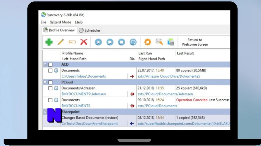Select ext://Amazon Cloud Drive/Dokumente5 path
The height and width of the screenshot is (146, 261).
pyautogui.click(x=169, y=76)
